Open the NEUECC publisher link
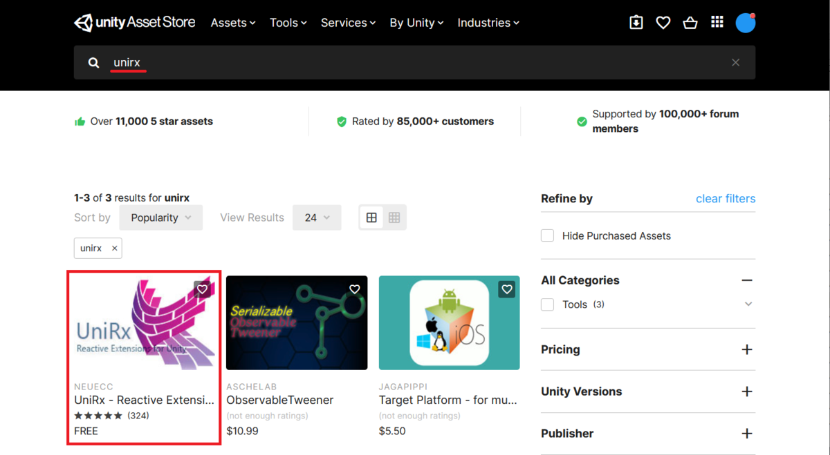The width and height of the screenshot is (830, 455). 93,387
